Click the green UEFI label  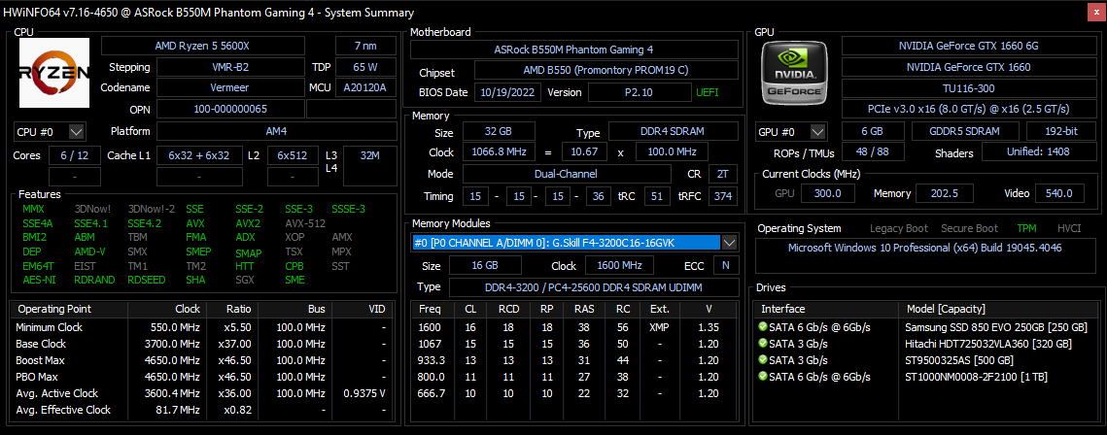pyautogui.click(x=709, y=92)
